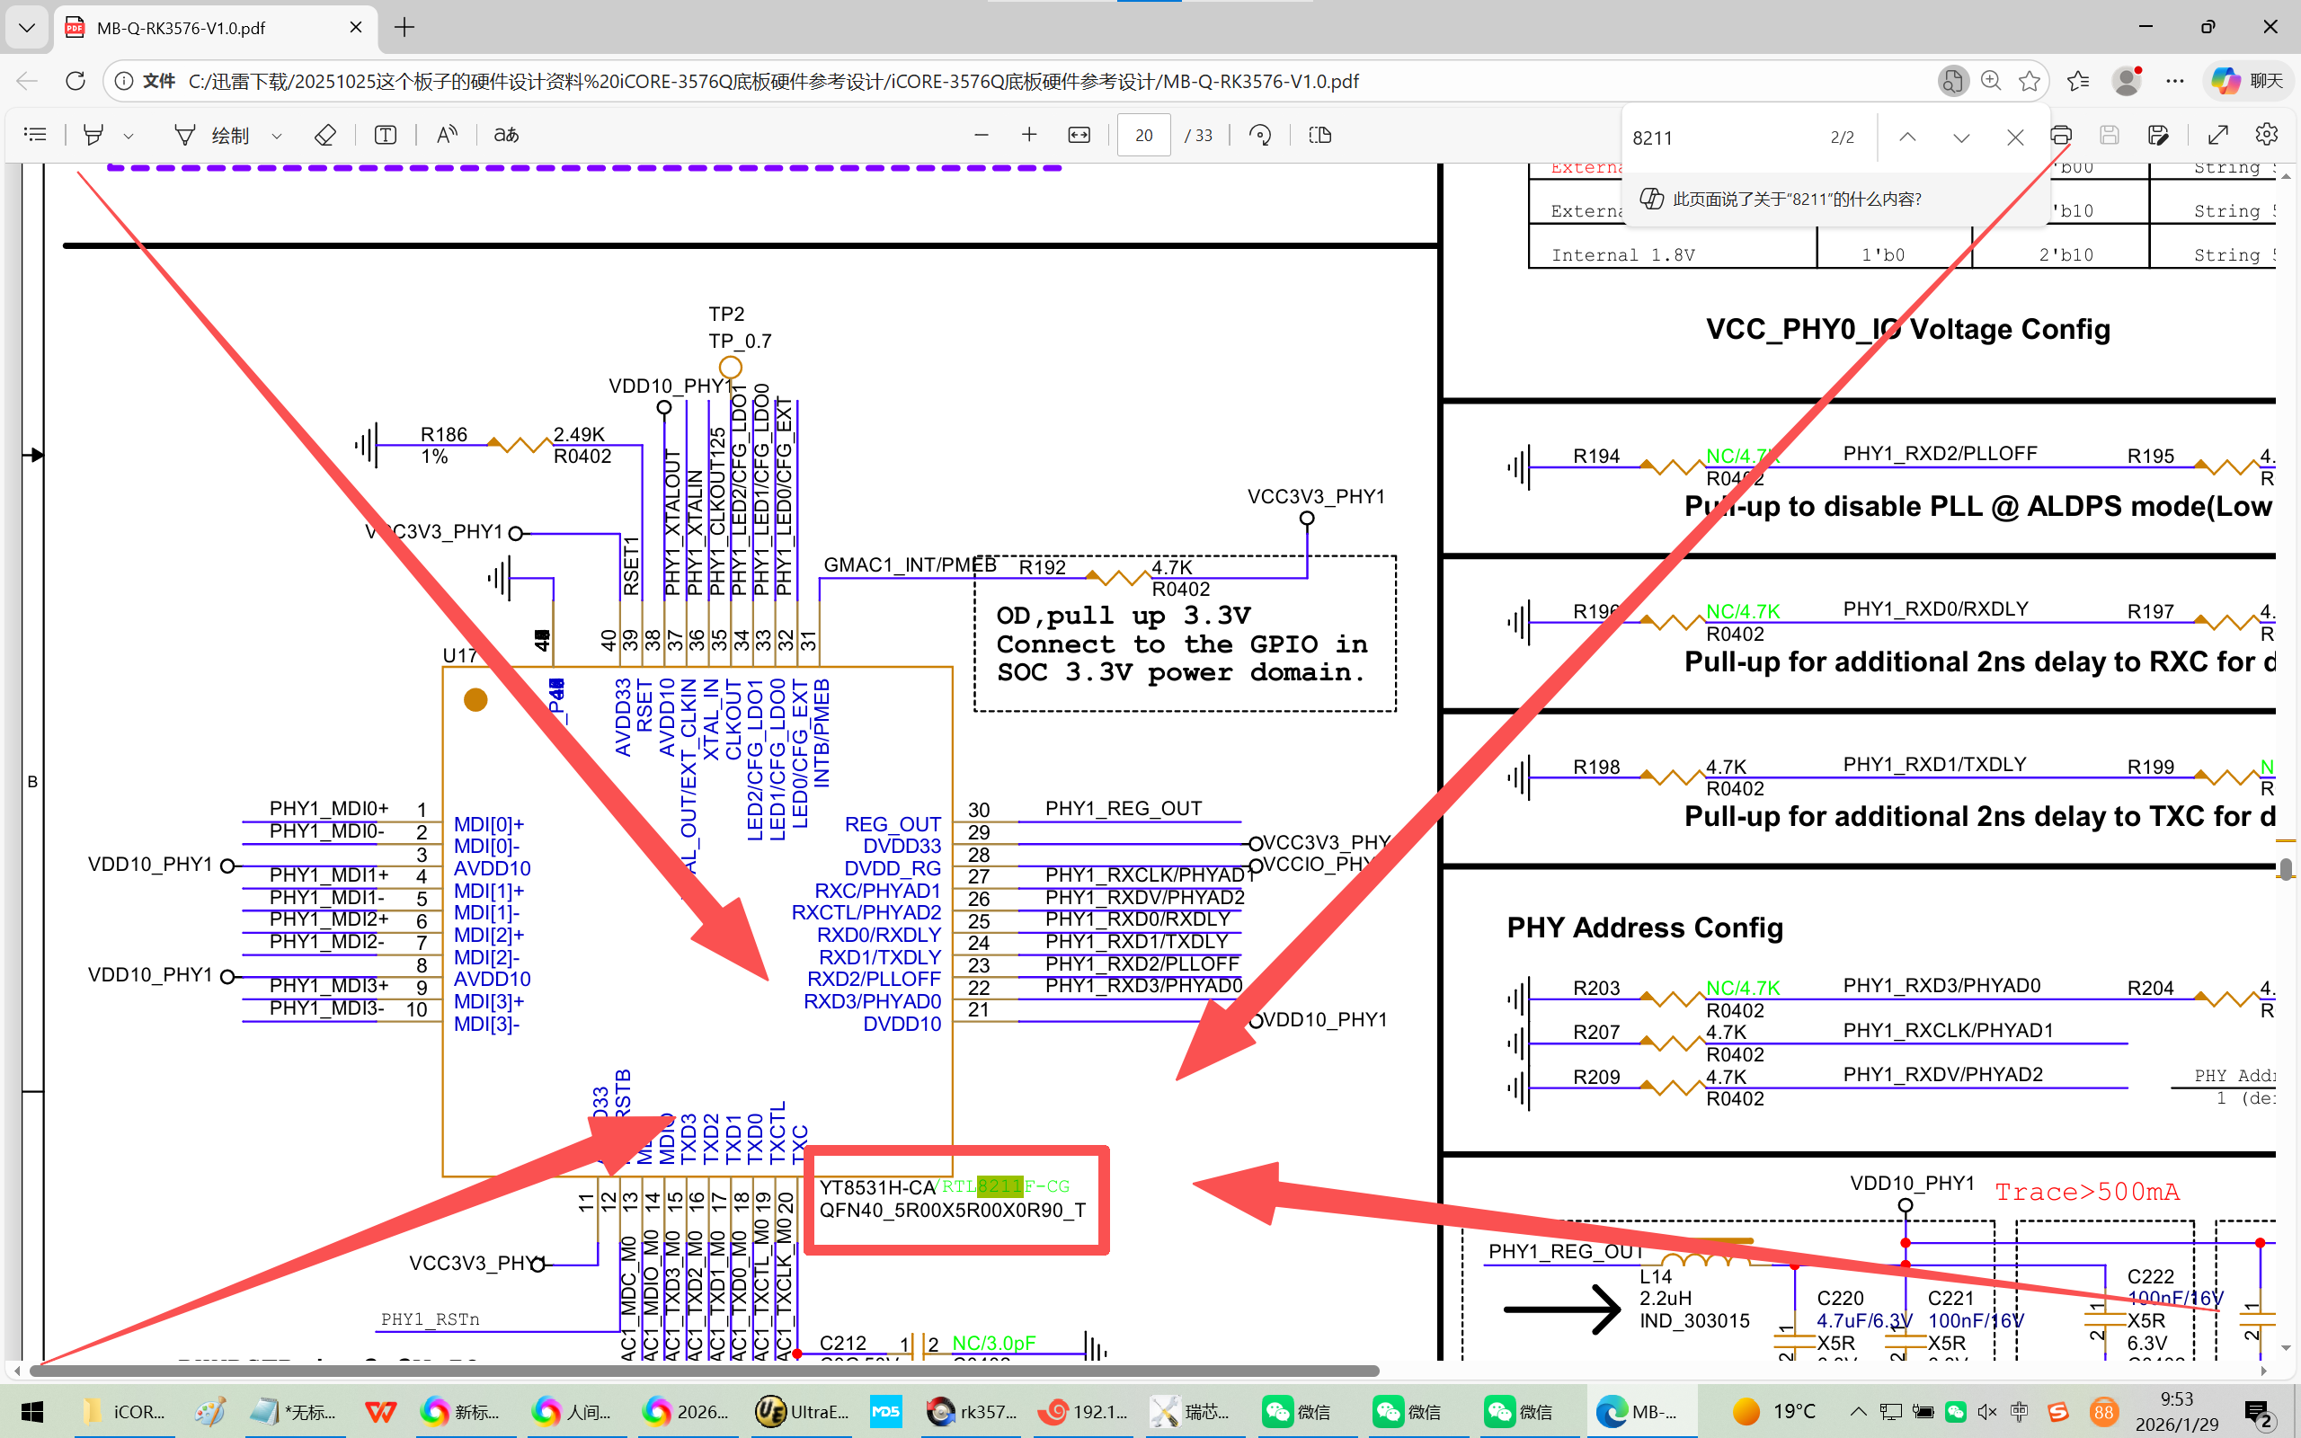Enter full screen mode icon
This screenshot has width=2301, height=1438.
tap(2217, 135)
